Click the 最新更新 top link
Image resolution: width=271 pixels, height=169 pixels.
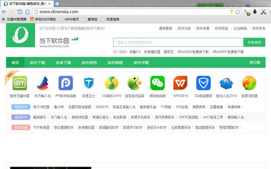pos(166,28)
